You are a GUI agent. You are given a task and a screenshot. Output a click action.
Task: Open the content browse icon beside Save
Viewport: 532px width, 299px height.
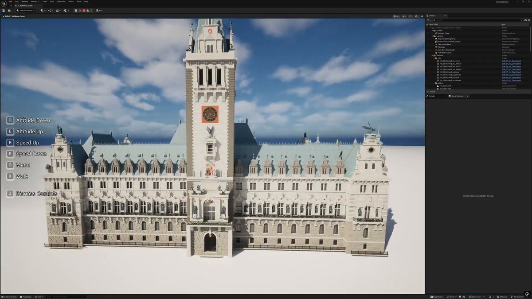click(x=10, y=10)
